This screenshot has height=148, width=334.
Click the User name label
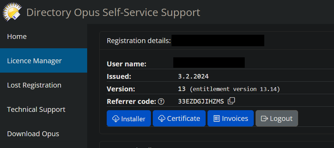(x=127, y=64)
